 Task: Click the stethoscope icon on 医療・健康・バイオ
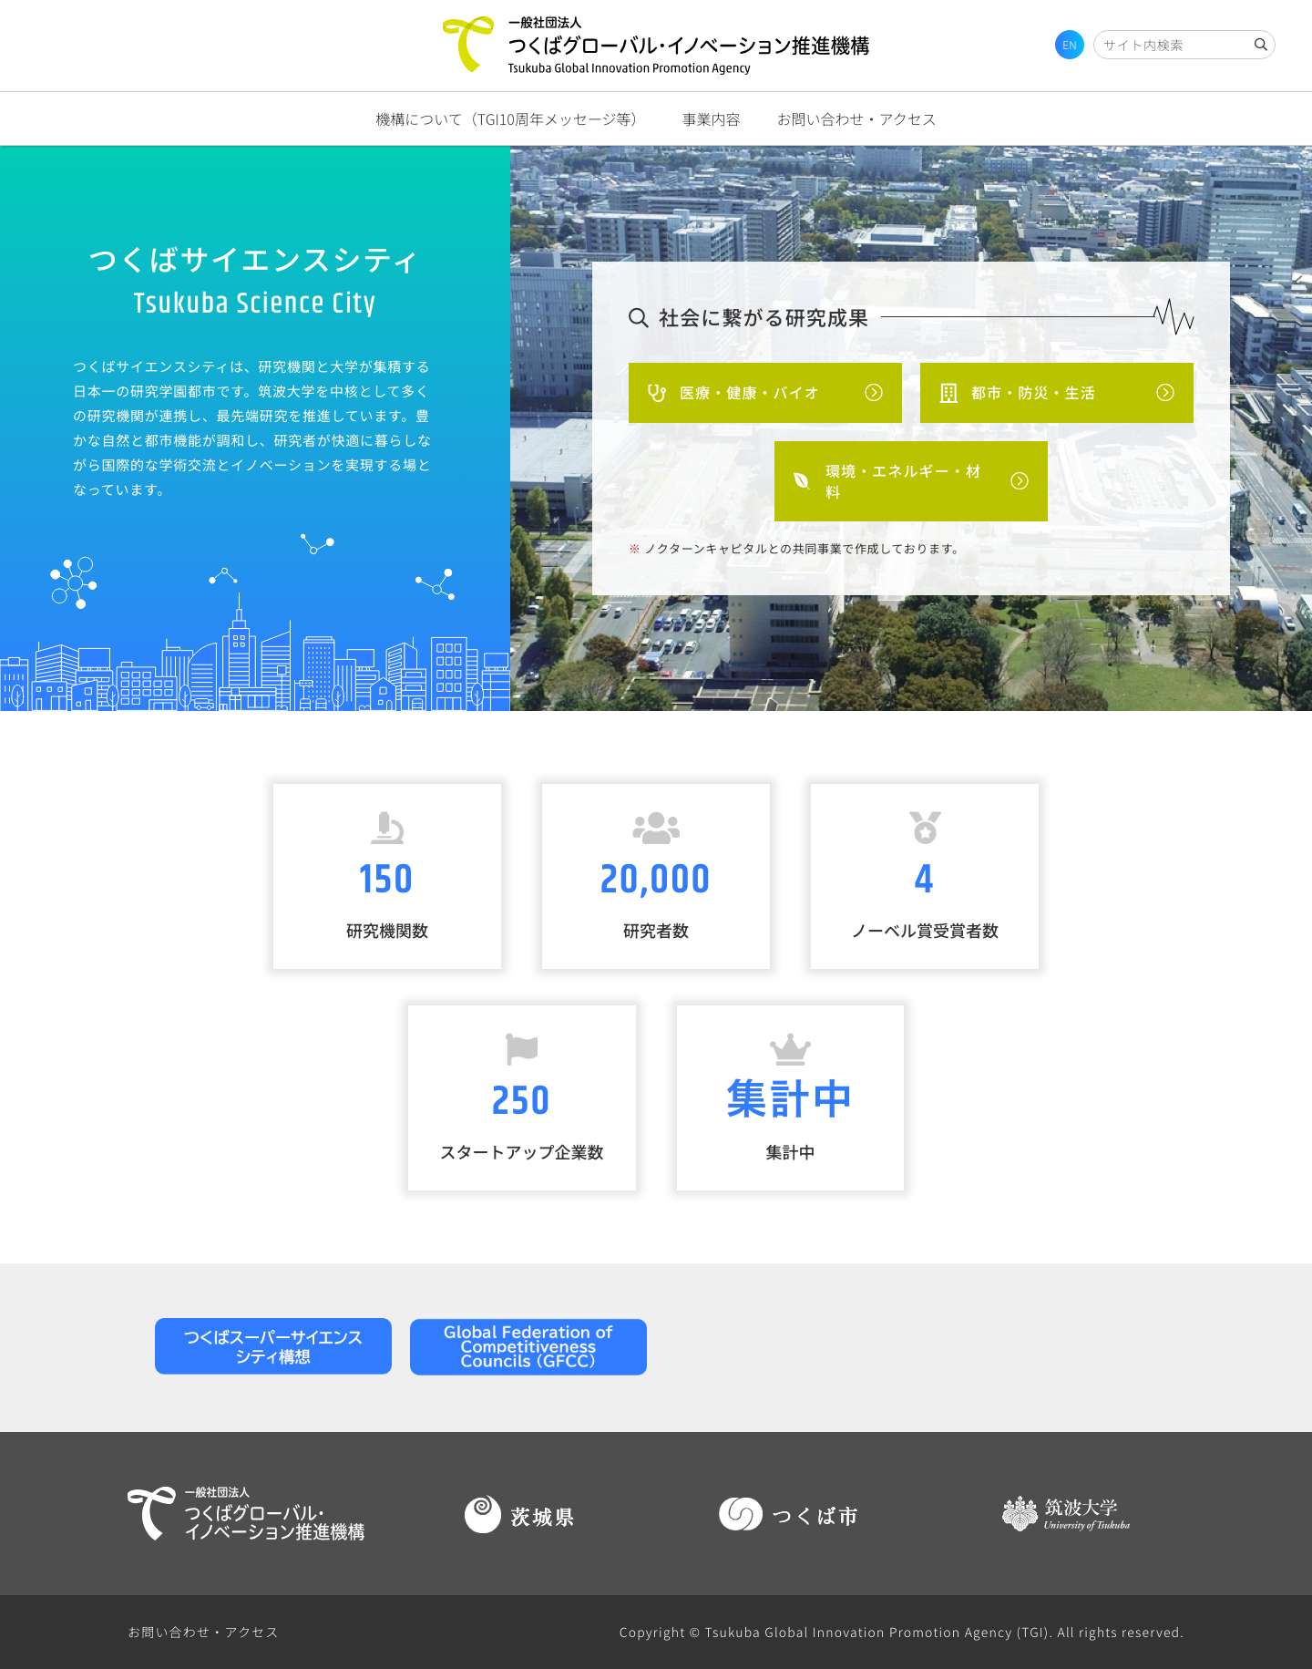pyautogui.click(x=656, y=393)
